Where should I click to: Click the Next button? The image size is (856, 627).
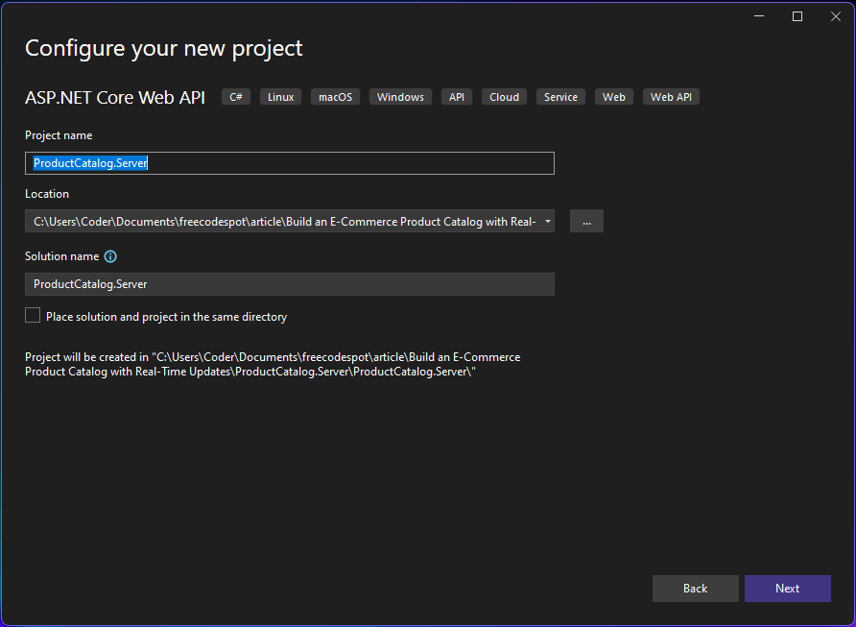coord(788,589)
